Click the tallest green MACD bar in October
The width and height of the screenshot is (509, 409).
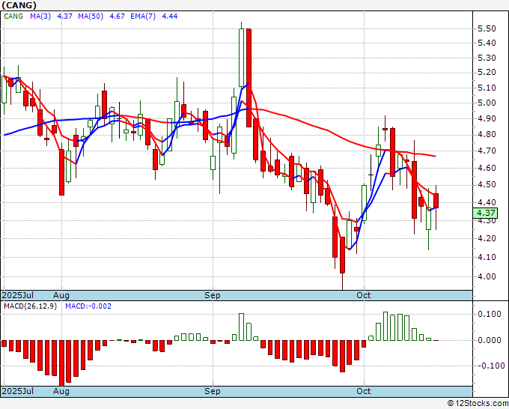(x=385, y=326)
